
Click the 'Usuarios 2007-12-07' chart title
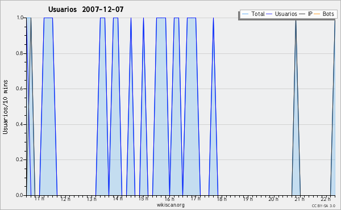pyautogui.click(x=86, y=9)
